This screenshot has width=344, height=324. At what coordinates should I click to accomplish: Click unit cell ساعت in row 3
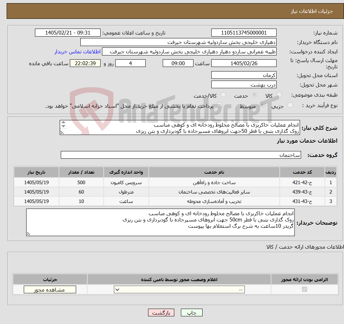(x=126, y=201)
